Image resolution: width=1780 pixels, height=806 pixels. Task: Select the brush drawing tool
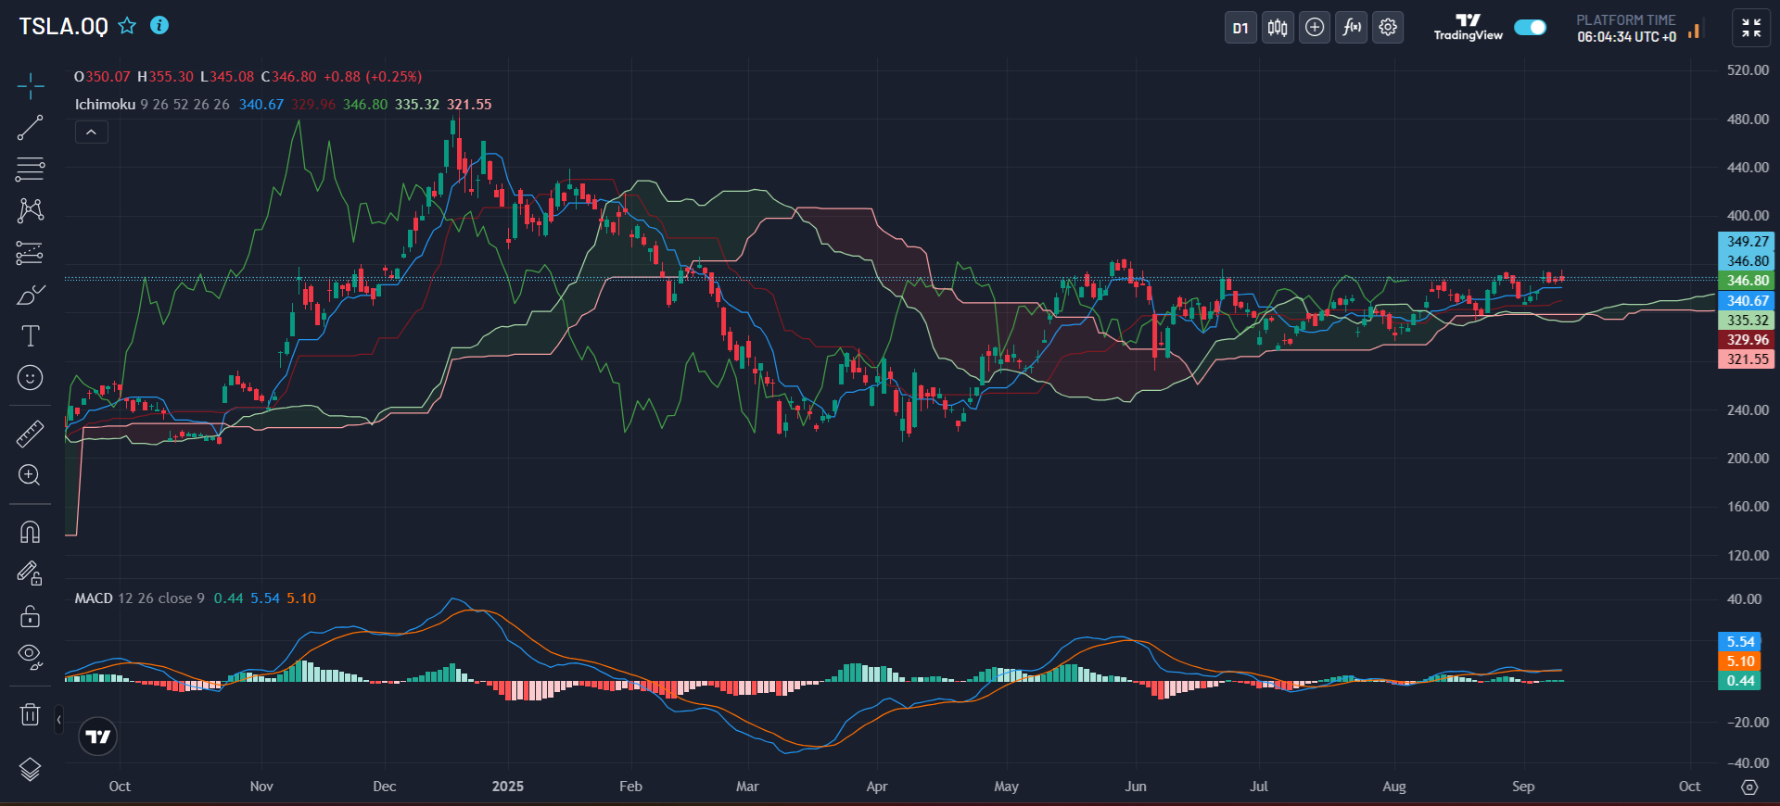click(x=30, y=295)
